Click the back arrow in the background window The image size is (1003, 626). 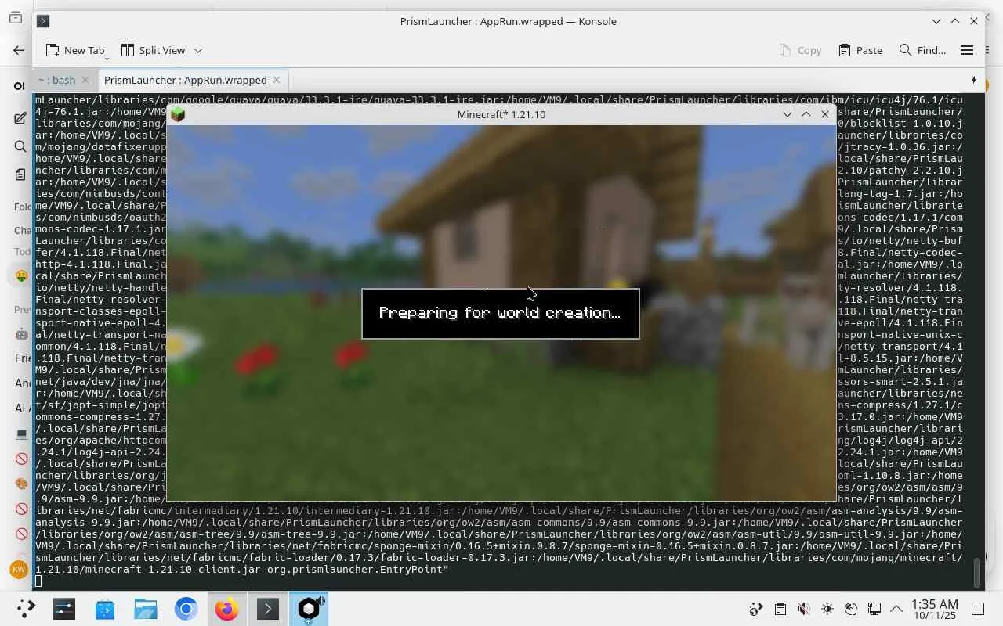[19, 50]
